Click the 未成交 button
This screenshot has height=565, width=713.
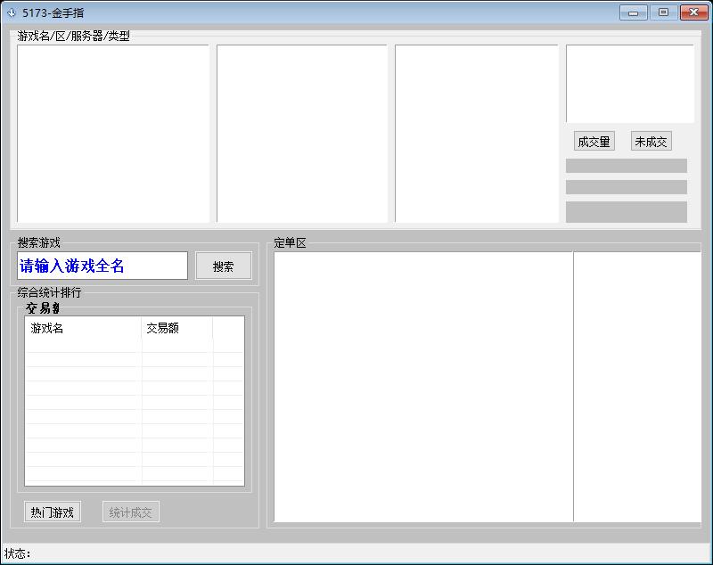click(x=651, y=142)
